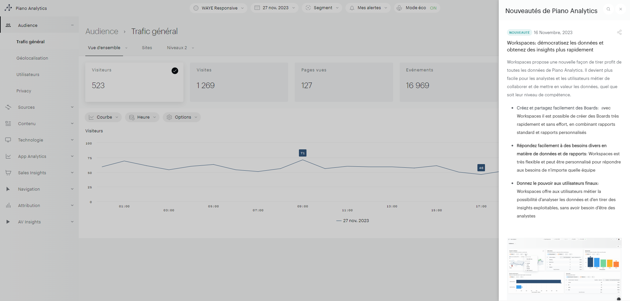
Task: Open the 27 nov. 2023 date picker
Action: (275, 8)
